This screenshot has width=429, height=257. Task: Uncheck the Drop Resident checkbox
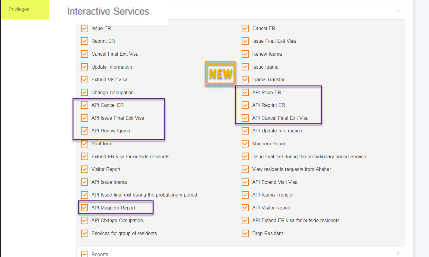[245, 234]
